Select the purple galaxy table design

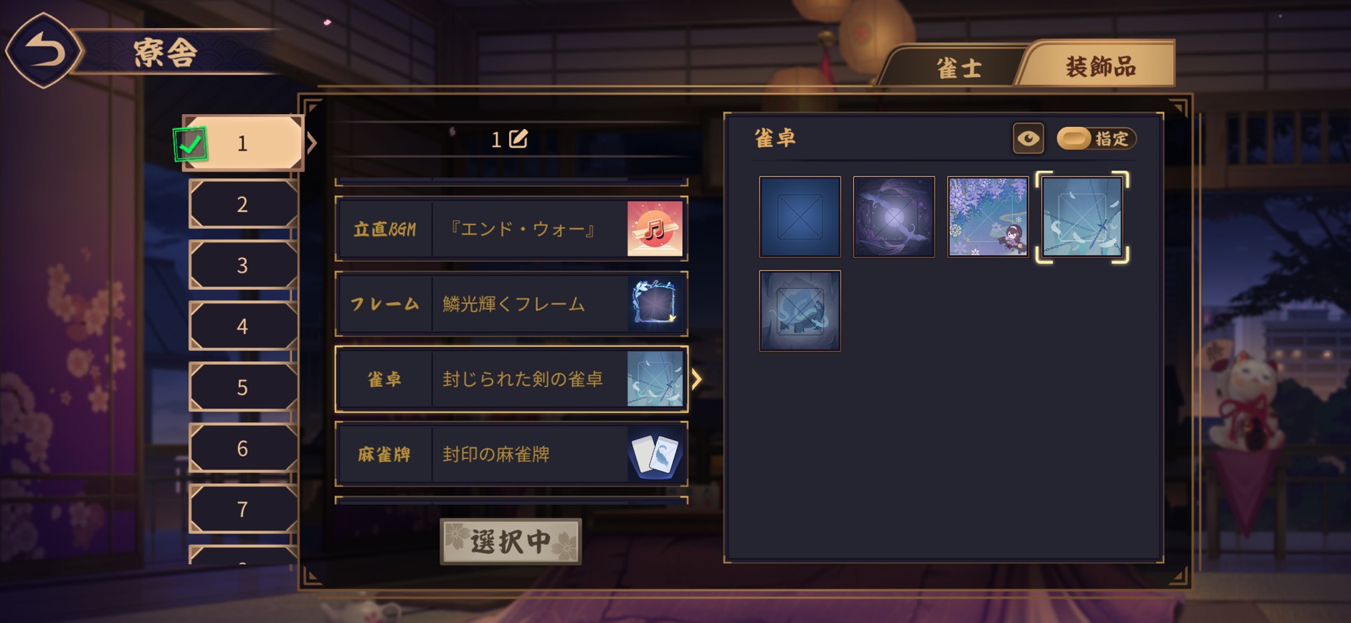point(893,217)
